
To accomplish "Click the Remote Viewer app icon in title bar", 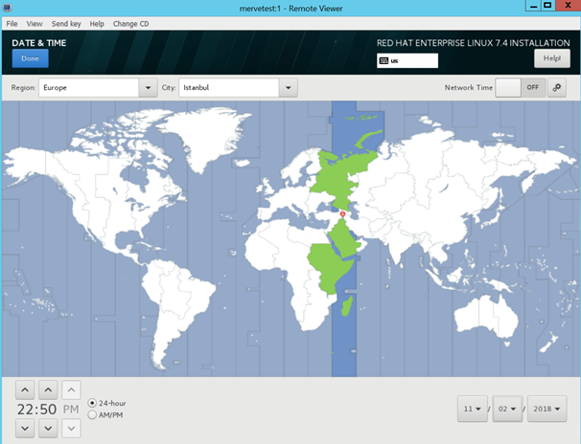I will [x=7, y=8].
